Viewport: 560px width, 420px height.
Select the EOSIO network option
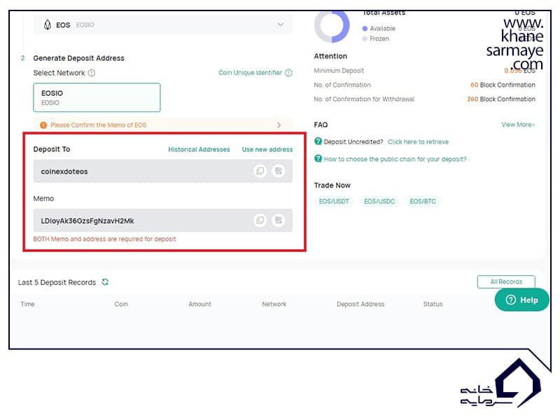pyautogui.click(x=97, y=97)
